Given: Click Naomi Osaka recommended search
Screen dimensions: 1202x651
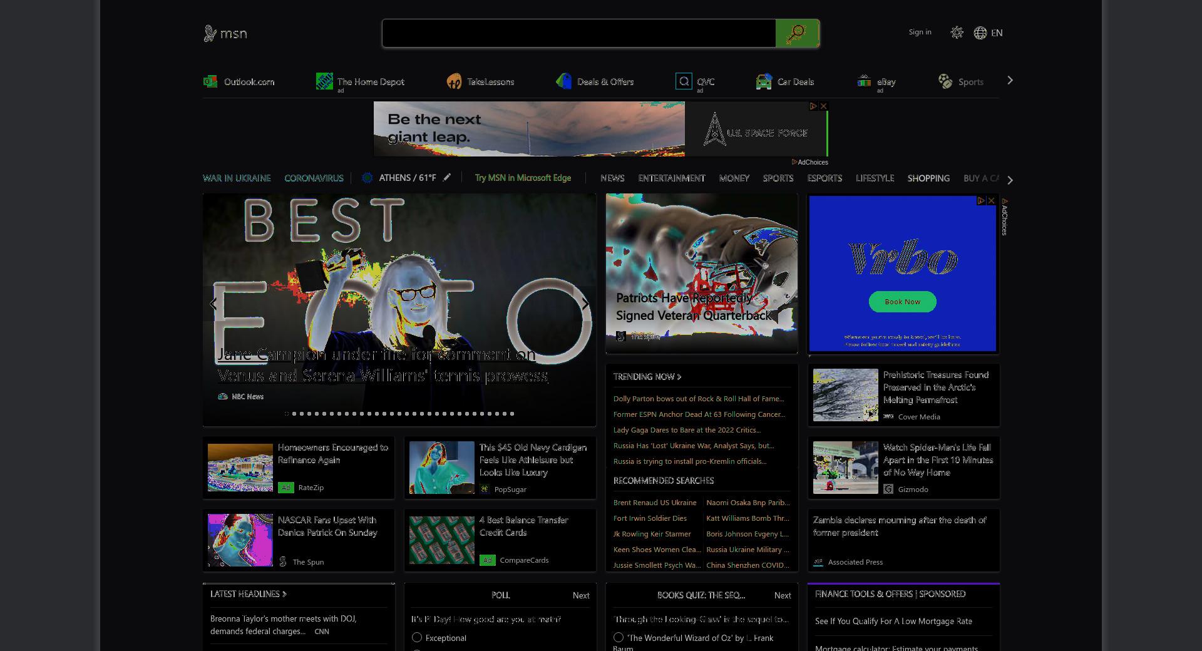Looking at the screenshot, I should click(748, 502).
